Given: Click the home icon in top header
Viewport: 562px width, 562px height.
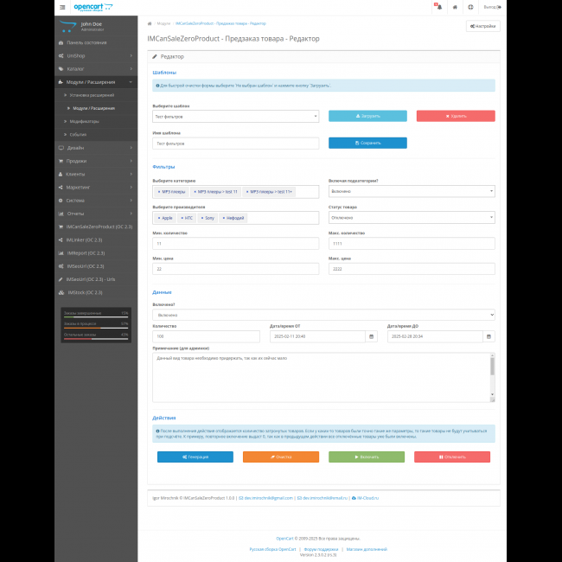Looking at the screenshot, I should 455,7.
